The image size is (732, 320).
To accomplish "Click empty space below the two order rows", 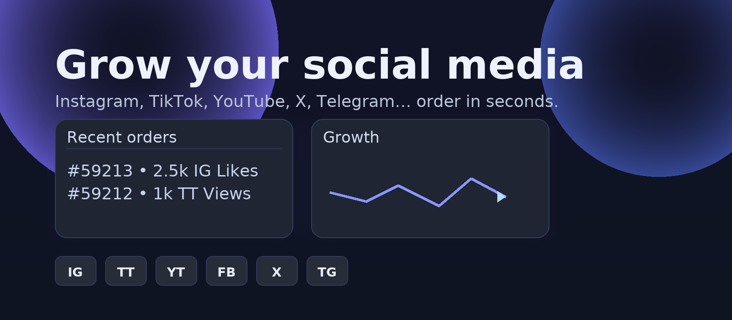I will tap(174, 219).
